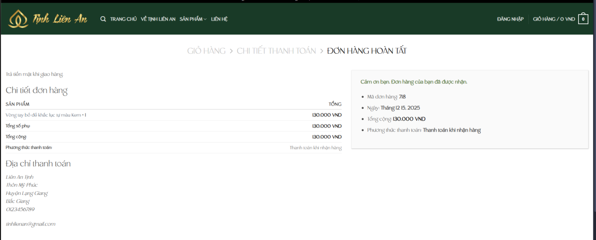Click the ĐĂNG NHẬP login link
Image resolution: width=596 pixels, height=240 pixels.
(x=510, y=19)
